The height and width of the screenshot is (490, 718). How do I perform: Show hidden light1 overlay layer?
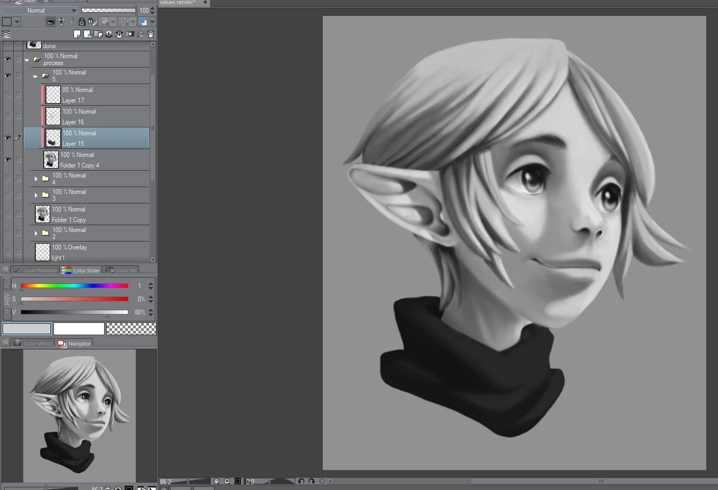[7, 252]
